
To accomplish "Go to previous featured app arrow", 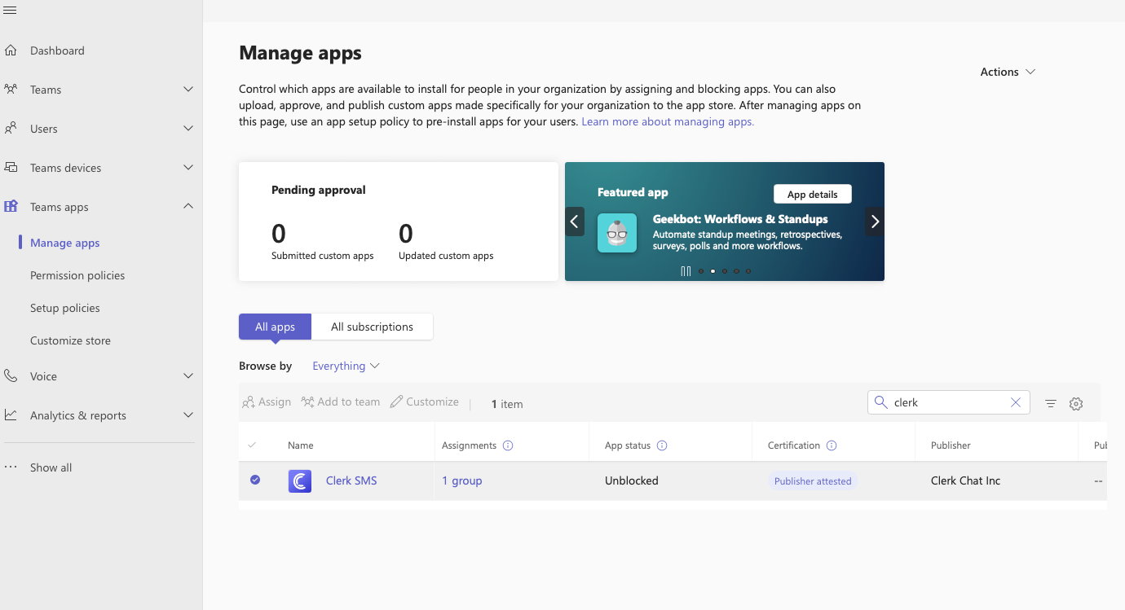I will click(575, 221).
